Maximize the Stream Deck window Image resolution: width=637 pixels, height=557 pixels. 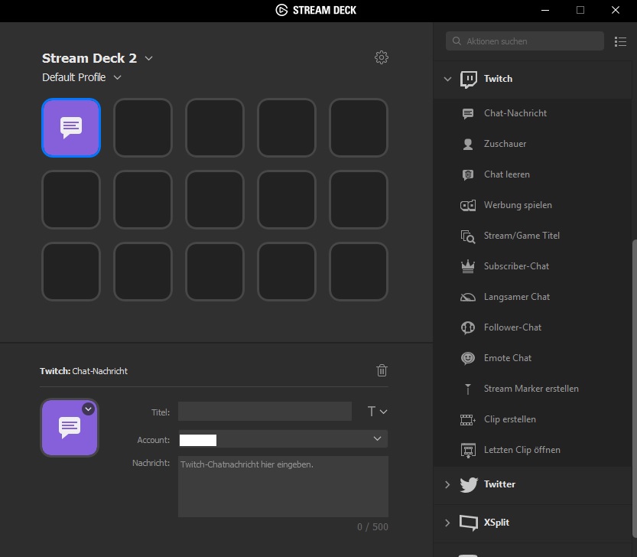[580, 10]
